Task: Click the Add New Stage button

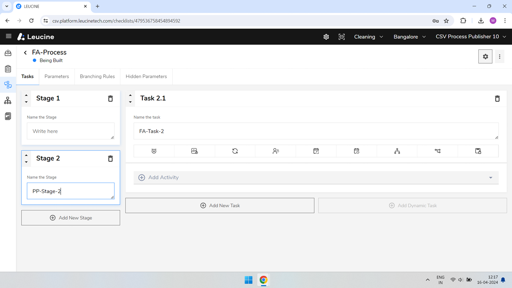Action: coord(71,218)
